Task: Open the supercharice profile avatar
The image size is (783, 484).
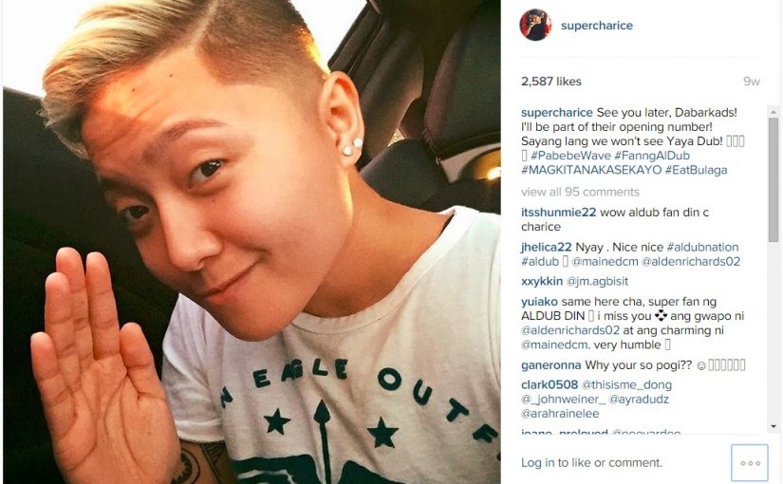Action: click(535, 25)
